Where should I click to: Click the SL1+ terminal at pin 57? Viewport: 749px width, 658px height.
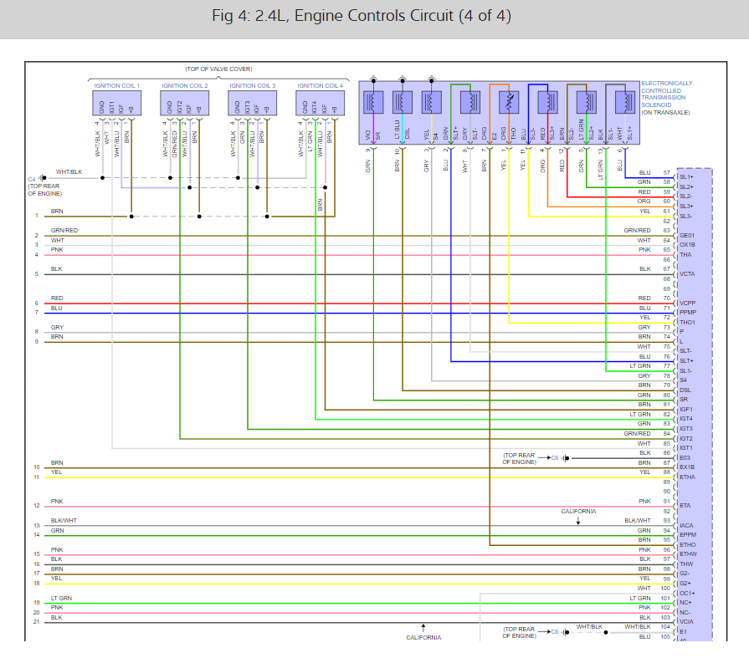pyautogui.click(x=686, y=177)
